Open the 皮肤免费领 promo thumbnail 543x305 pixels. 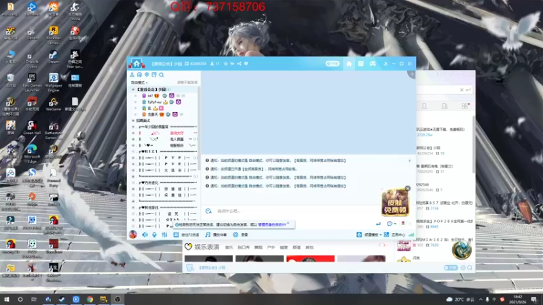(x=395, y=203)
